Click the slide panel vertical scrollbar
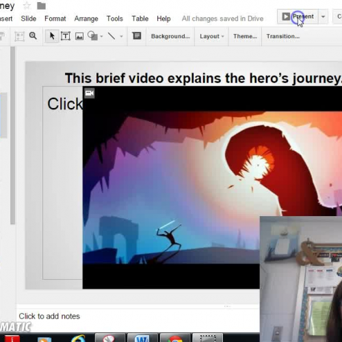This screenshot has height=342, width=342. click(x=12, y=135)
